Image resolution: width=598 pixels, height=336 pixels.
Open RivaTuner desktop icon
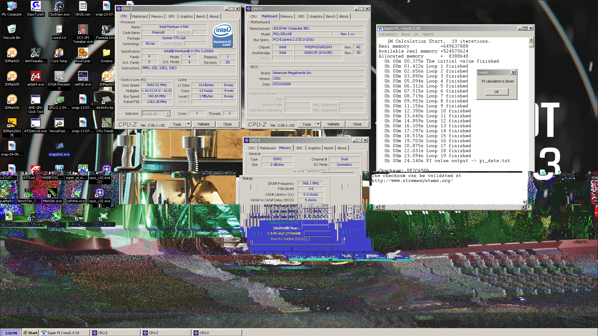pyautogui.click(x=83, y=55)
